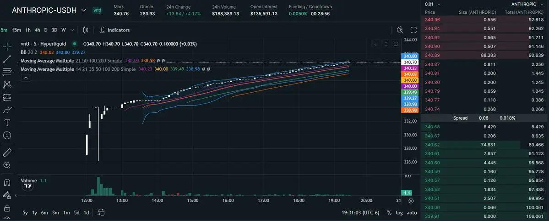The width and height of the screenshot is (549, 221).
Task: Click the Funding / Countdown label
Action: pyautogui.click(x=310, y=7)
